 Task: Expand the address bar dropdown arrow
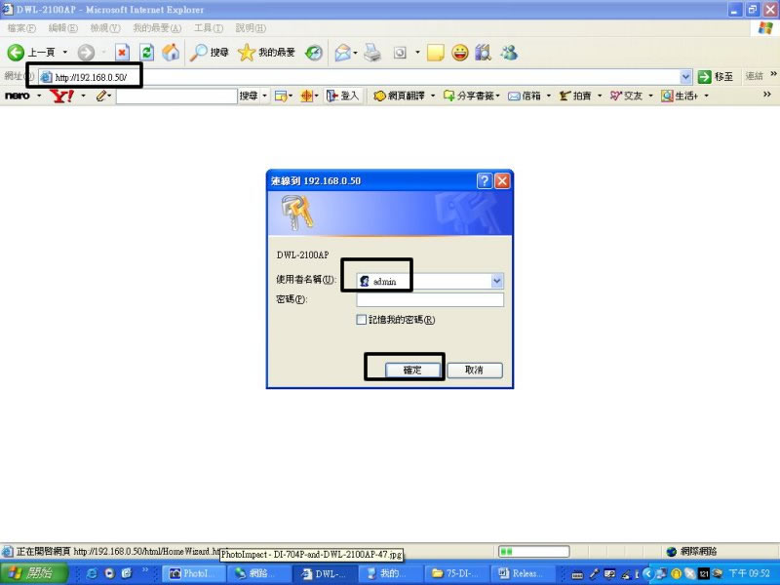point(686,77)
